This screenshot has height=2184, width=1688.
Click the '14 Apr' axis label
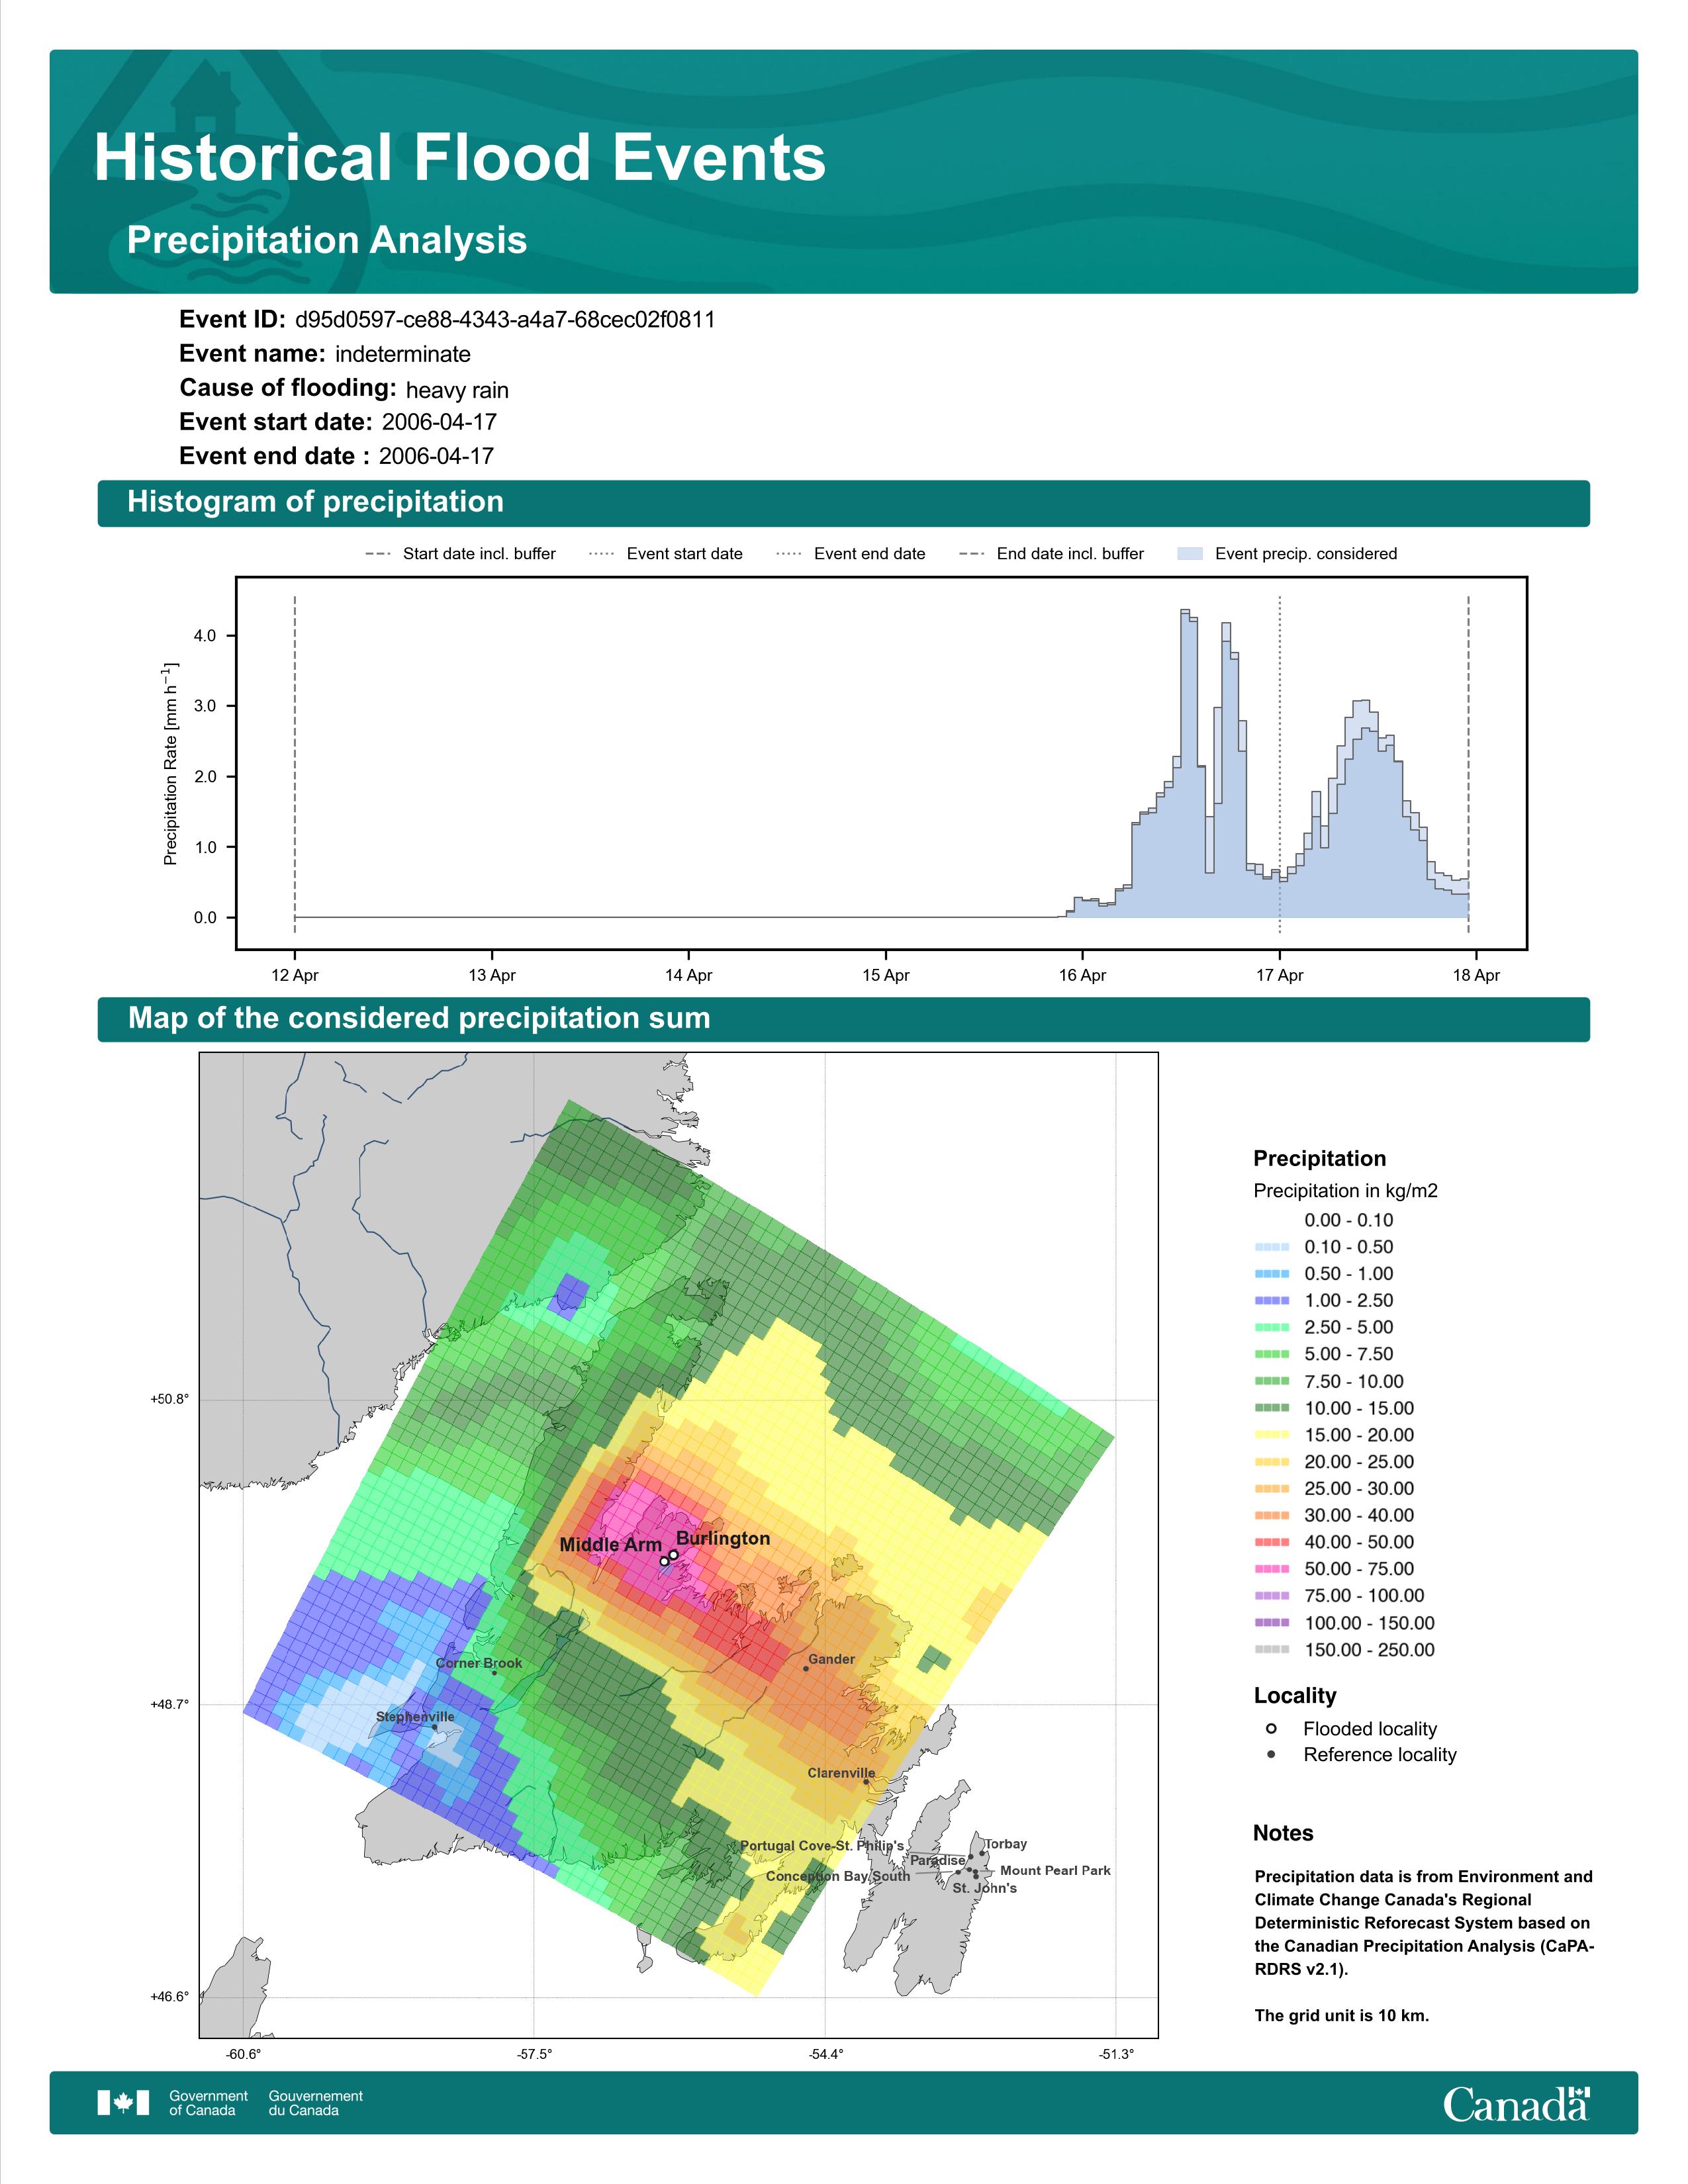689,975
